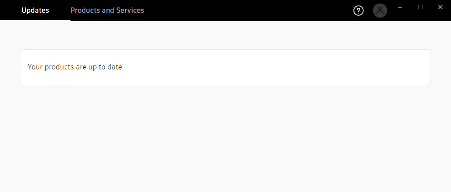Select the Updates label in header
The width and height of the screenshot is (451, 192).
coord(35,11)
